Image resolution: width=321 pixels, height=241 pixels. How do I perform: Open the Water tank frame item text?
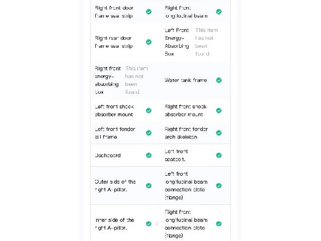click(x=186, y=80)
